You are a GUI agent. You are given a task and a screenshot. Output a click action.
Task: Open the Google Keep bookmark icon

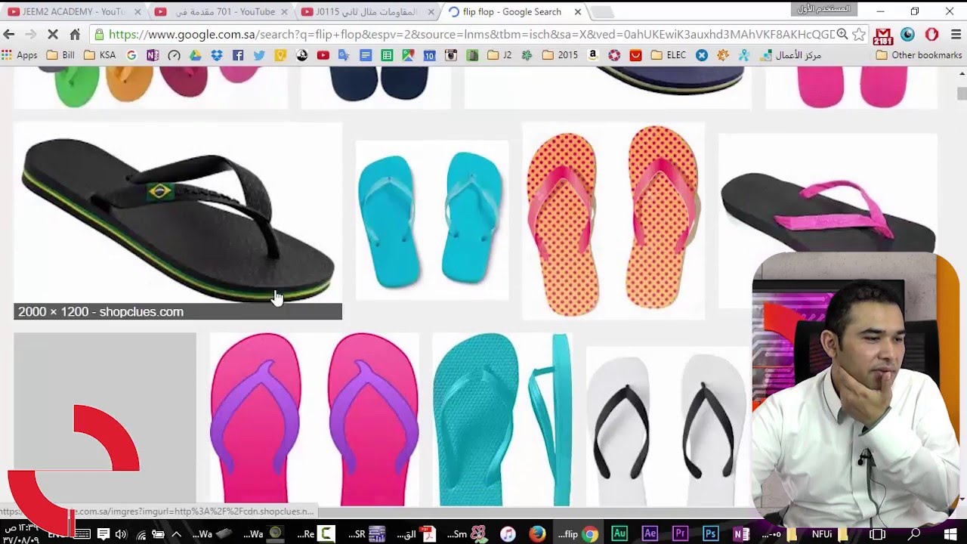280,55
